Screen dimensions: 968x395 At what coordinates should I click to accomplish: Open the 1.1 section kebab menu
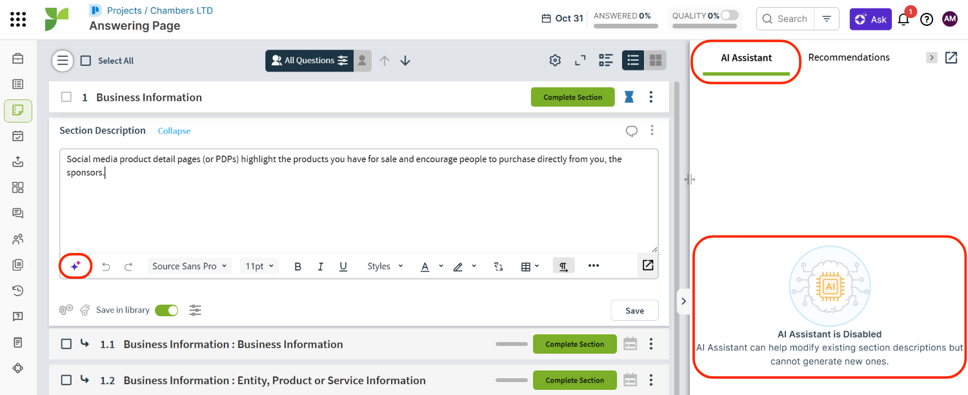651,344
